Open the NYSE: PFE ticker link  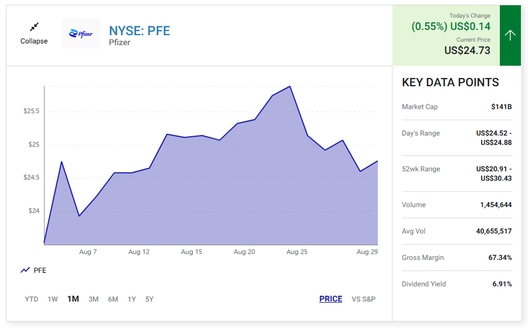(140, 31)
